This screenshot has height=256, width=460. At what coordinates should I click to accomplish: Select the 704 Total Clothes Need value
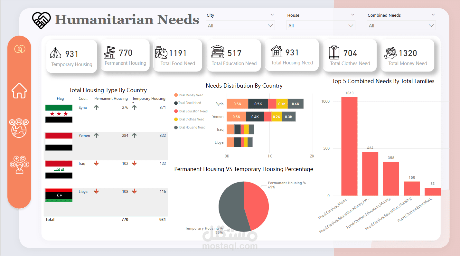click(350, 53)
